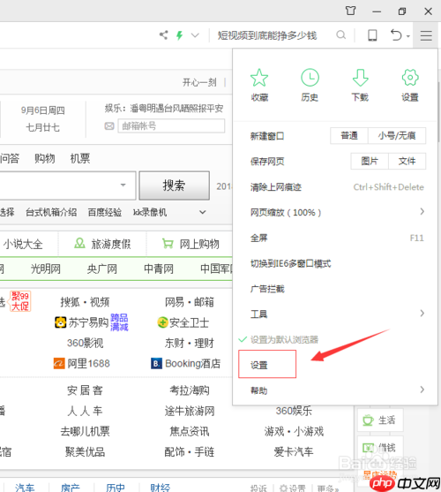The image size is (441, 492).
Task: Expand the 工具 submenu
Action: 335,314
